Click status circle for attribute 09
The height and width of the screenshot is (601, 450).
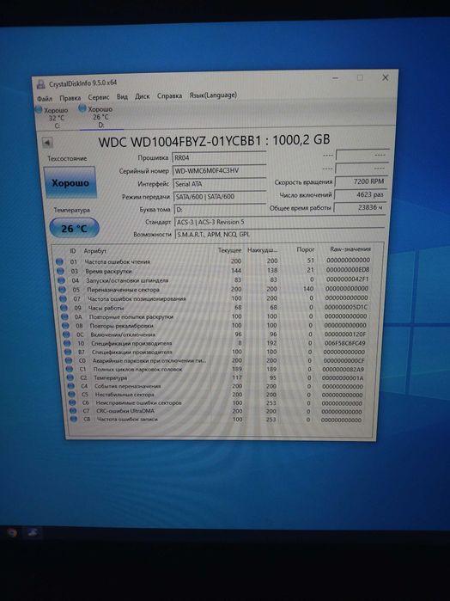(64, 308)
